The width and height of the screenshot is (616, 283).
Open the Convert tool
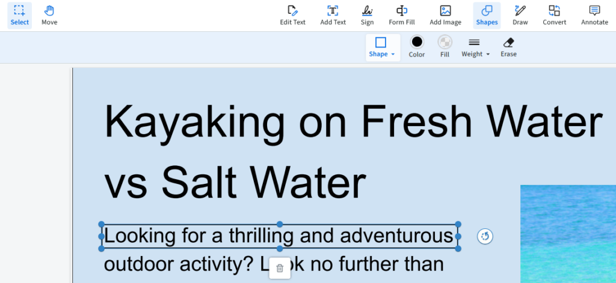tap(554, 15)
